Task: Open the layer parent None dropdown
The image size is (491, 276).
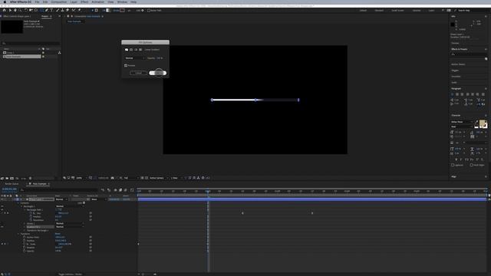Action: [x=99, y=199]
